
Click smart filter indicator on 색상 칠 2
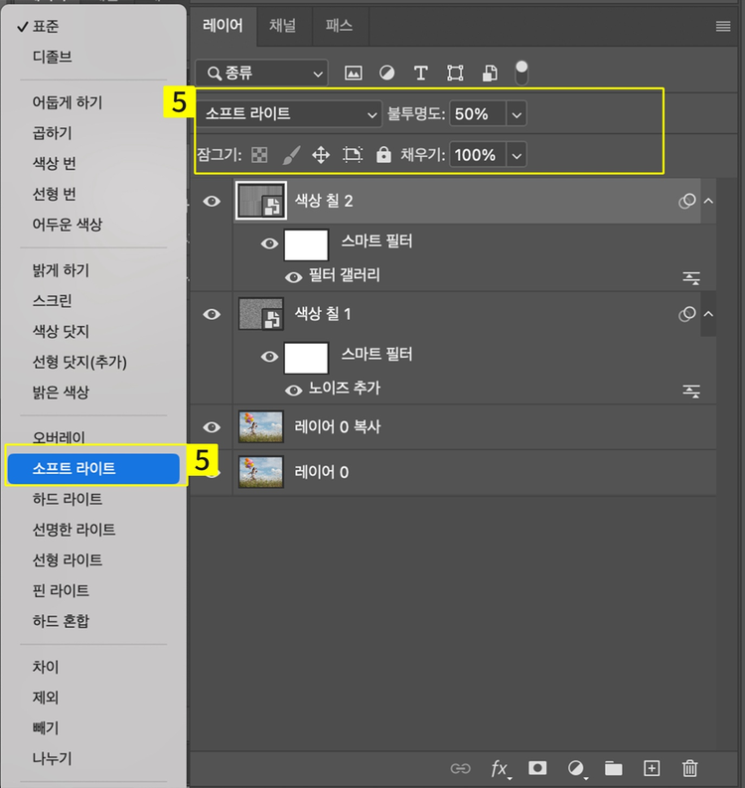[686, 201]
